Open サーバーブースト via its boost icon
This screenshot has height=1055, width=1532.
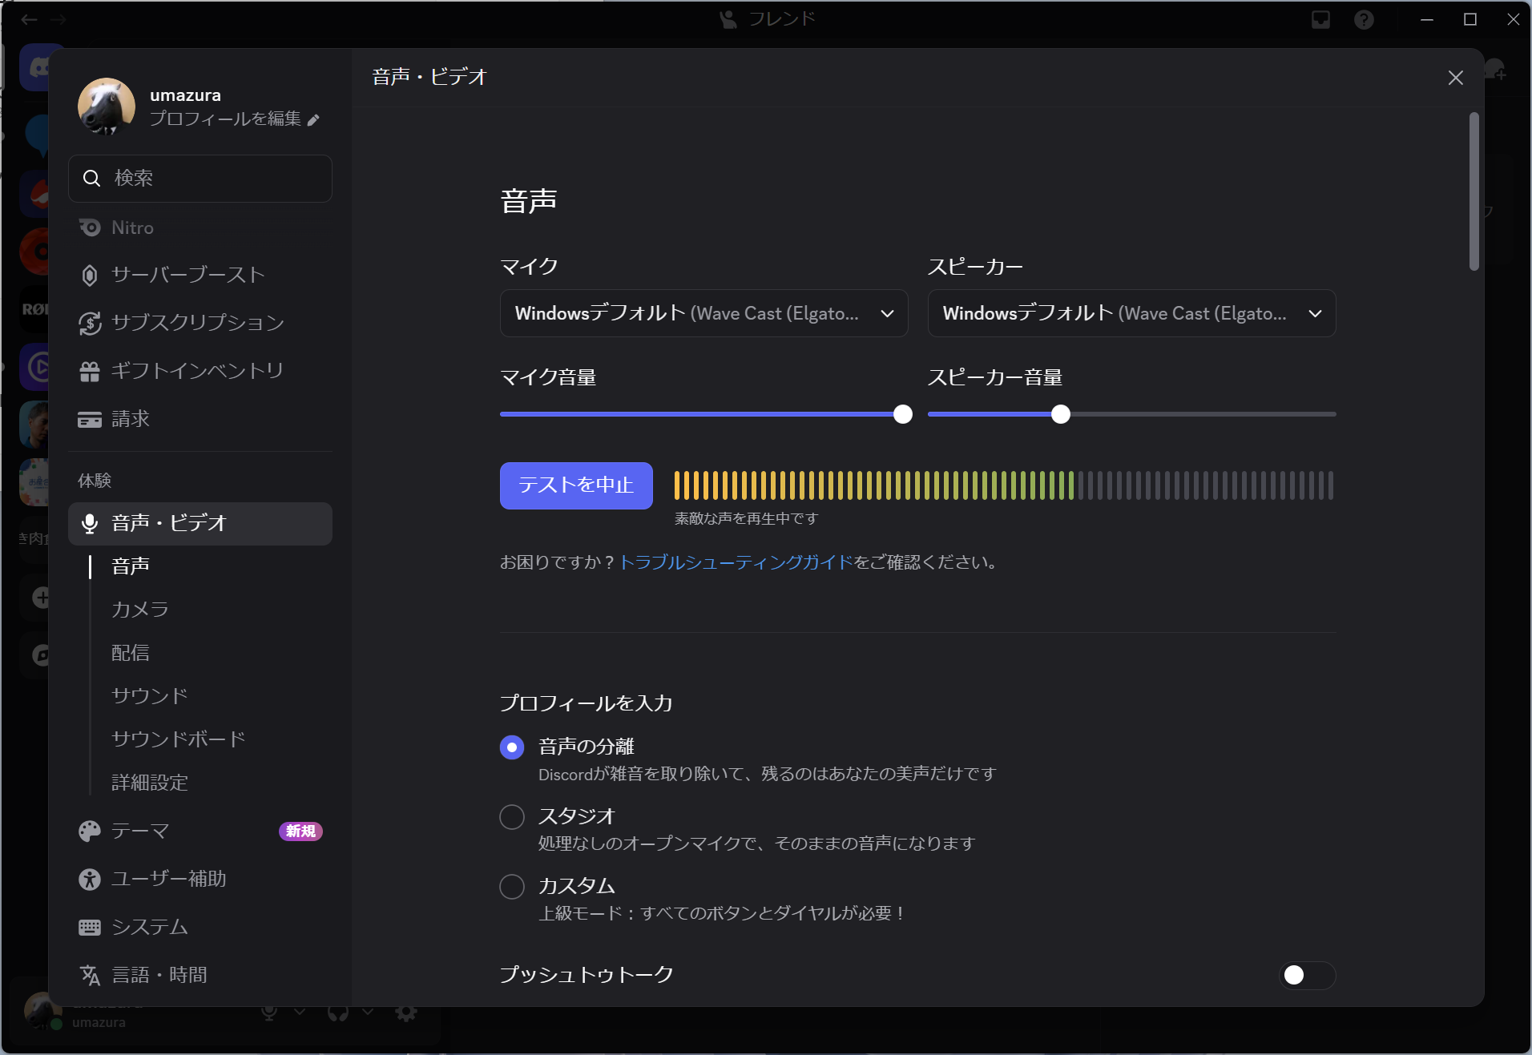point(90,276)
